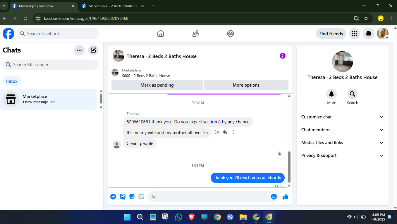Click More options button
The width and height of the screenshot is (397, 224).
click(246, 85)
